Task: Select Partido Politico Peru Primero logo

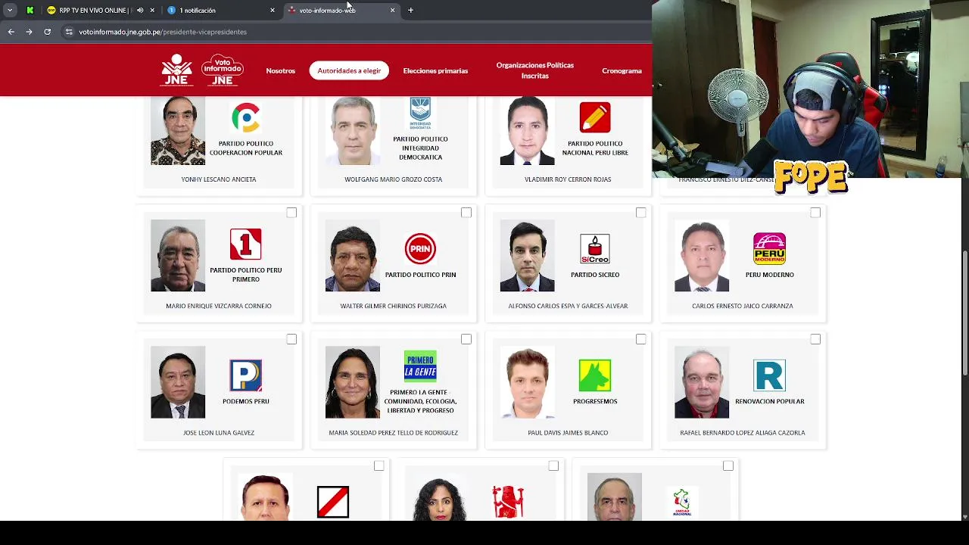Action: point(246,244)
